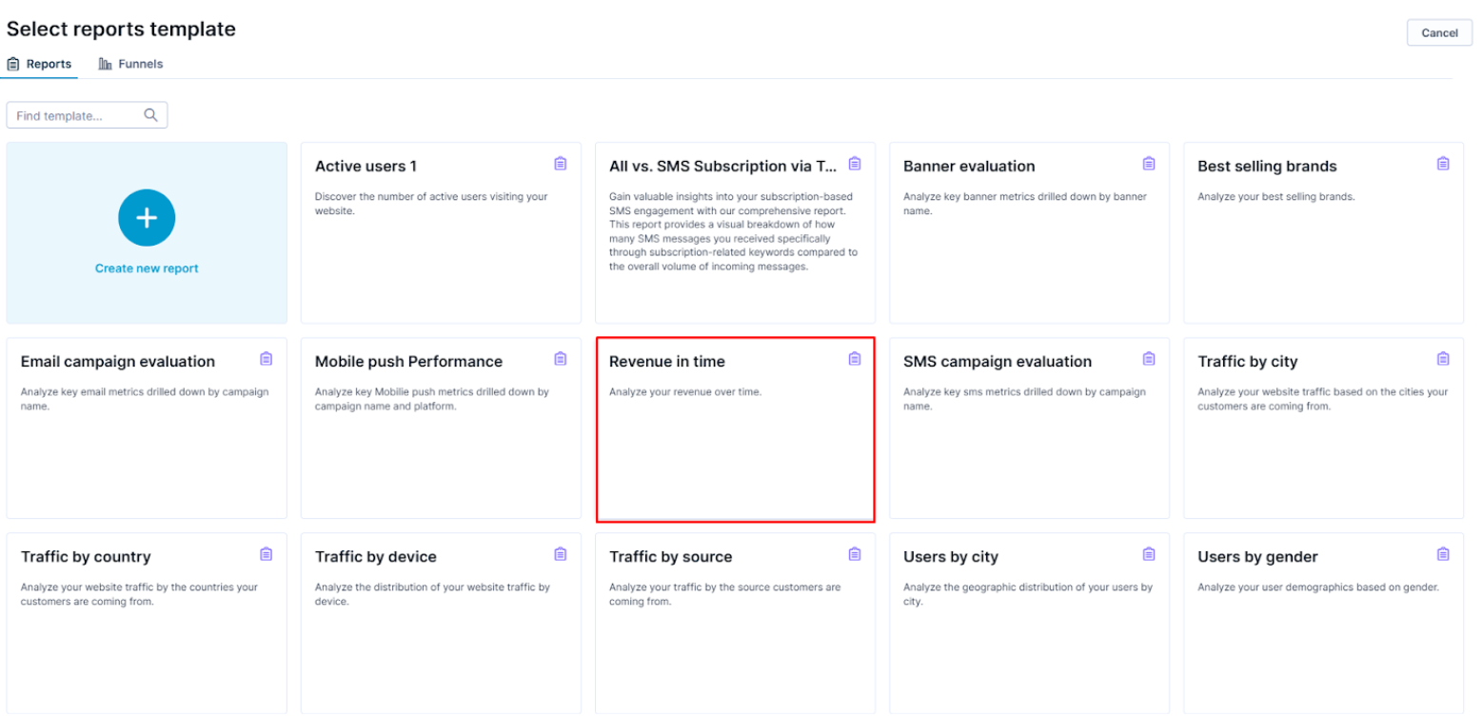Focus the Find template search field
This screenshot has height=716, width=1483.
[76, 115]
